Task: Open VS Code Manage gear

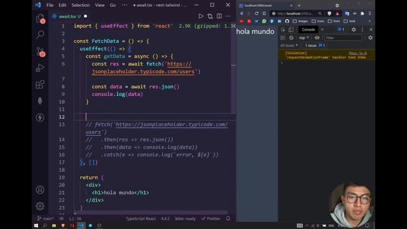Action: click(x=40, y=206)
